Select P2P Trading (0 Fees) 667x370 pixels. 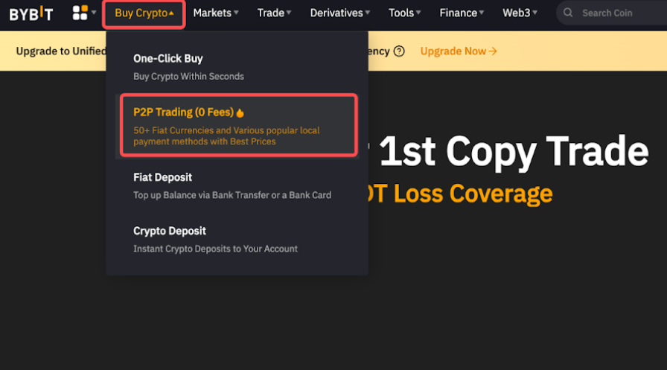click(239, 126)
